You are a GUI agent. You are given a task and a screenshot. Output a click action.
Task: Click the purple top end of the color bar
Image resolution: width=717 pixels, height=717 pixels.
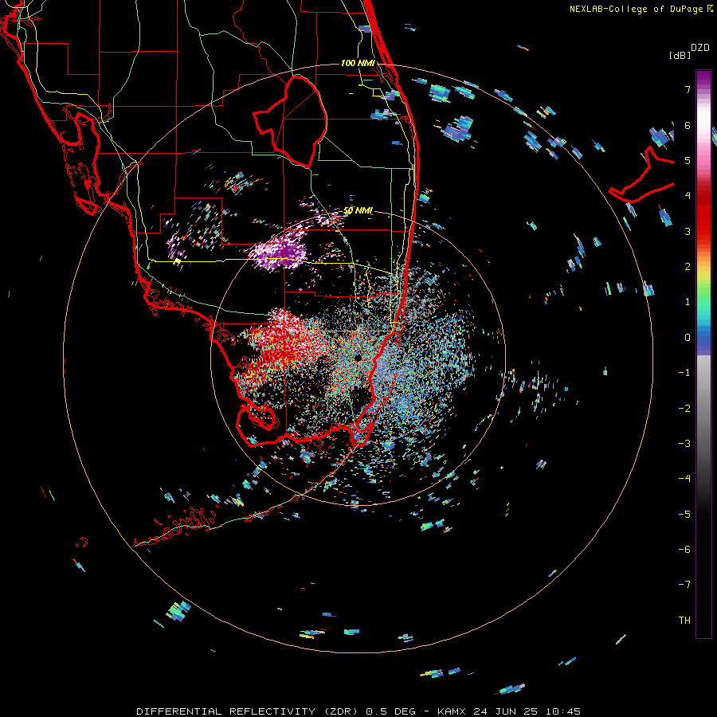tap(703, 76)
